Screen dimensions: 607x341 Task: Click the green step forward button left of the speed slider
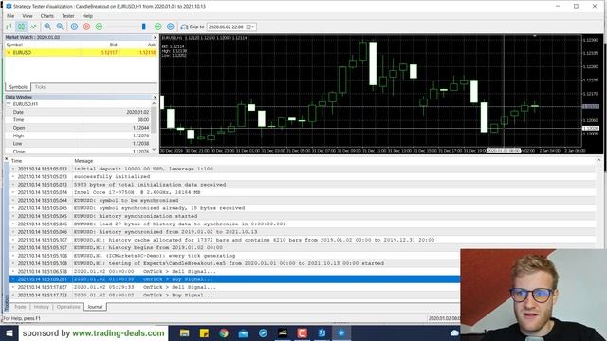(x=99, y=27)
